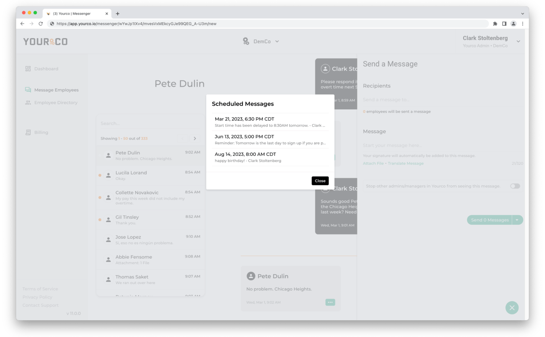This screenshot has width=545, height=337.
Task: Click the YOURCO logo
Action: click(x=46, y=42)
